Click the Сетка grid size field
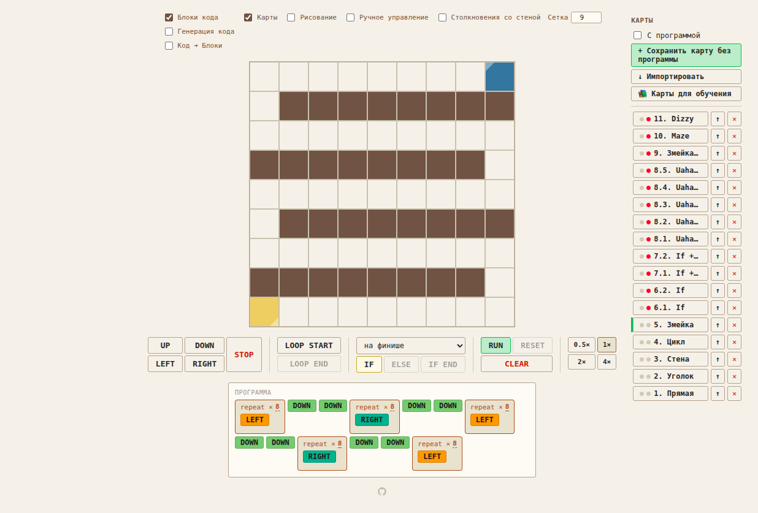Image resolution: width=758 pixels, height=513 pixels. point(586,17)
